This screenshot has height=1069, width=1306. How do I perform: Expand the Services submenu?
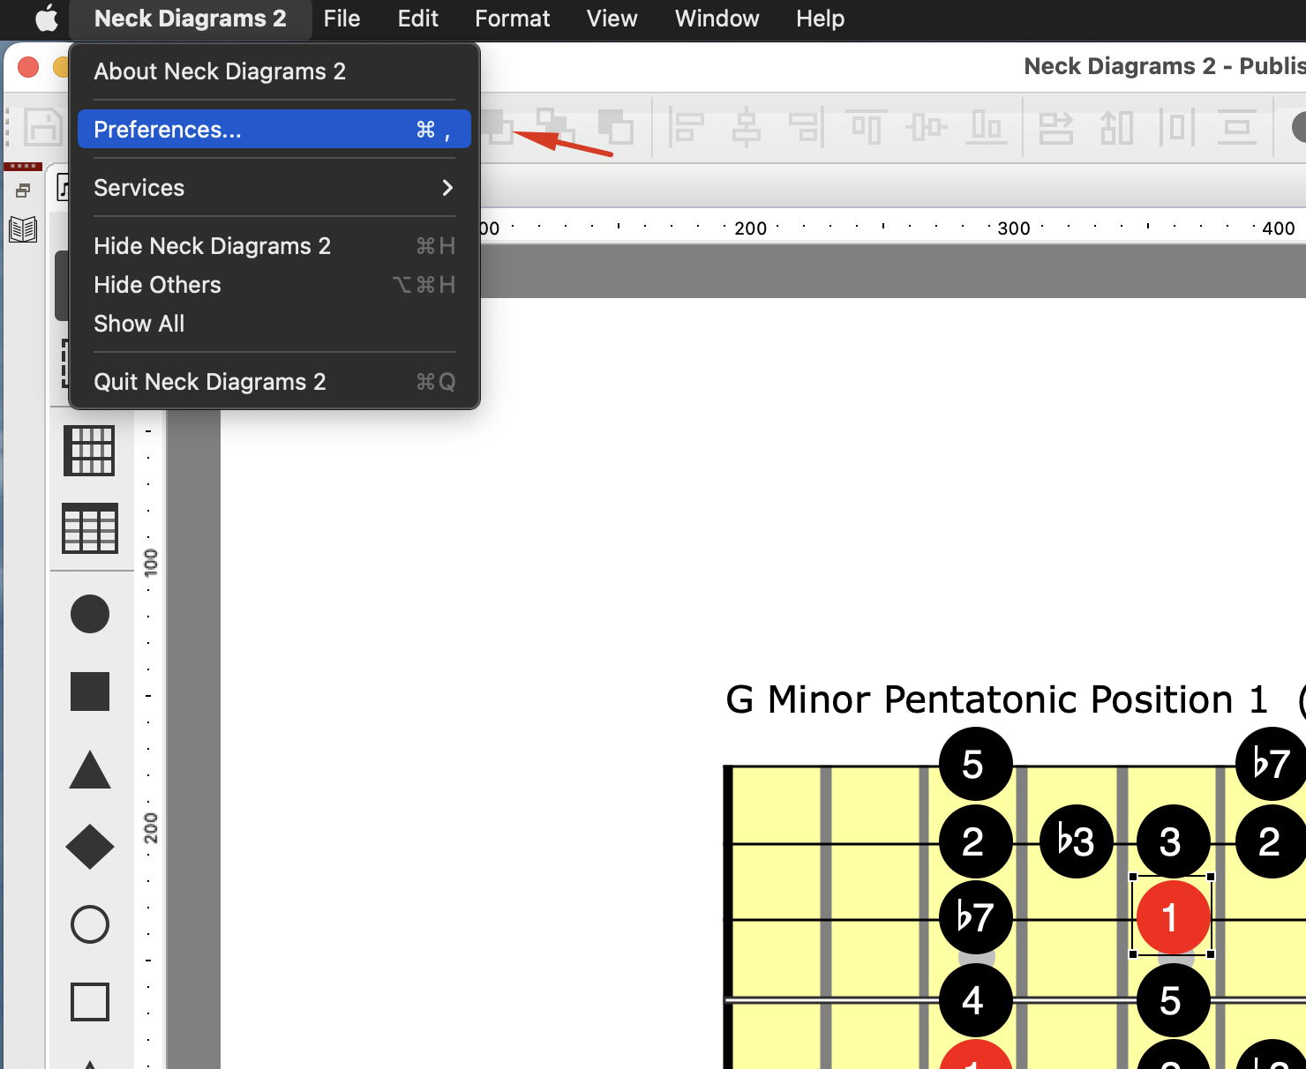coord(274,188)
